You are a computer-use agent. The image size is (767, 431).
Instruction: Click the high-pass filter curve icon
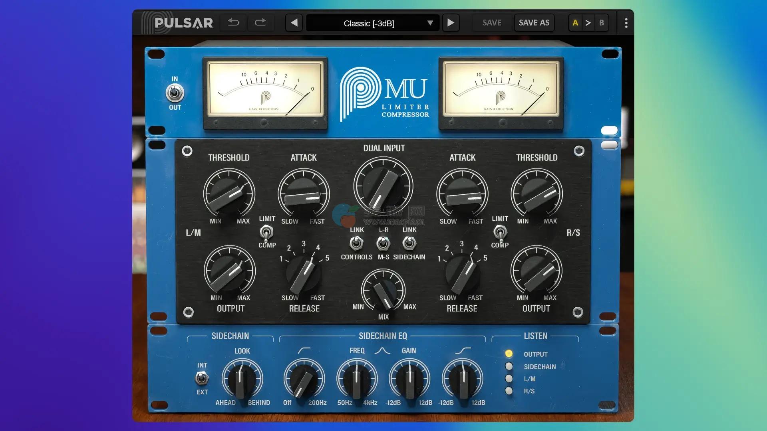pyautogui.click(x=304, y=350)
